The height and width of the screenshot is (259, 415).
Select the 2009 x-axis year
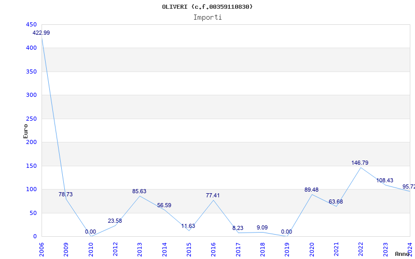(66, 249)
